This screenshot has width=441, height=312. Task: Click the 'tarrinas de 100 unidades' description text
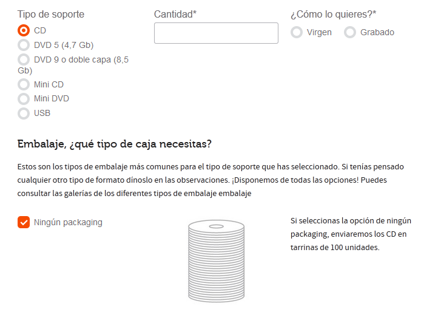point(334,248)
